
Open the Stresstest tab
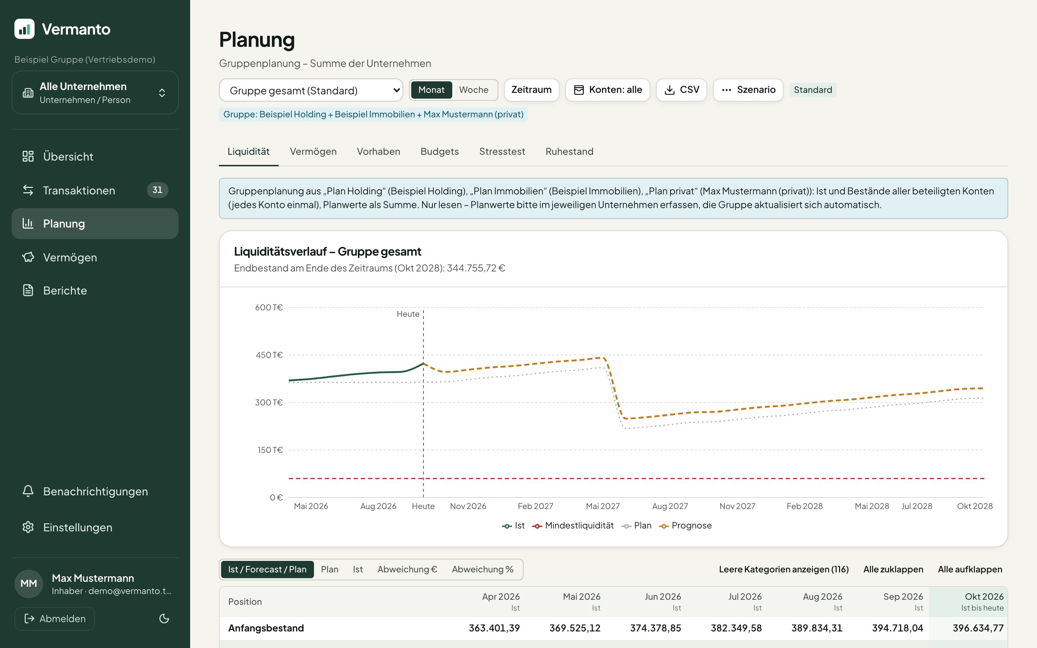pyautogui.click(x=502, y=152)
